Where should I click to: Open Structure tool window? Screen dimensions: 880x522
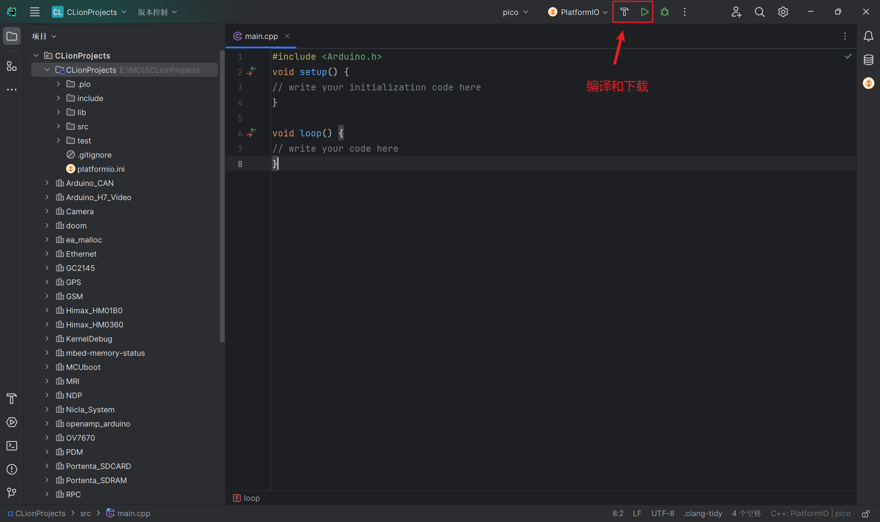click(x=12, y=66)
